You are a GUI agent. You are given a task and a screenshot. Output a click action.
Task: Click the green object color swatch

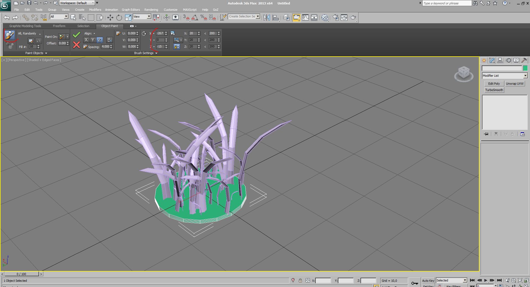525,68
